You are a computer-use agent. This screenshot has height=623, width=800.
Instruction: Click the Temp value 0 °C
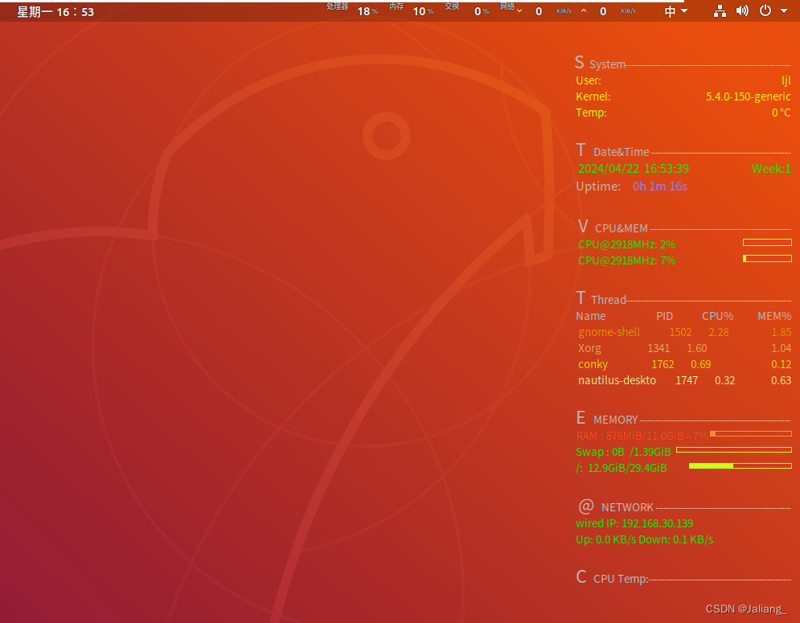click(x=781, y=113)
